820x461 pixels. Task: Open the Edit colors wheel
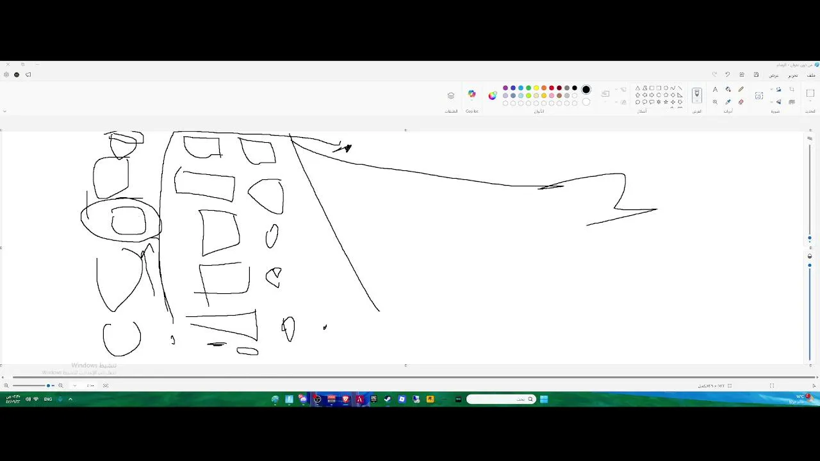coord(492,95)
